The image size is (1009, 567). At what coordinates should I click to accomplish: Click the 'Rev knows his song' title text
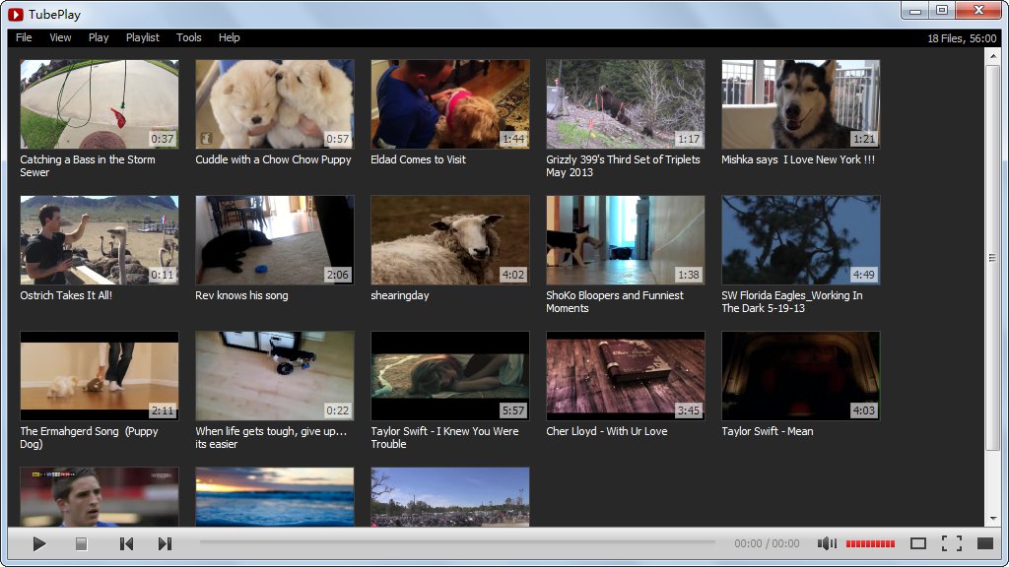[x=242, y=295]
